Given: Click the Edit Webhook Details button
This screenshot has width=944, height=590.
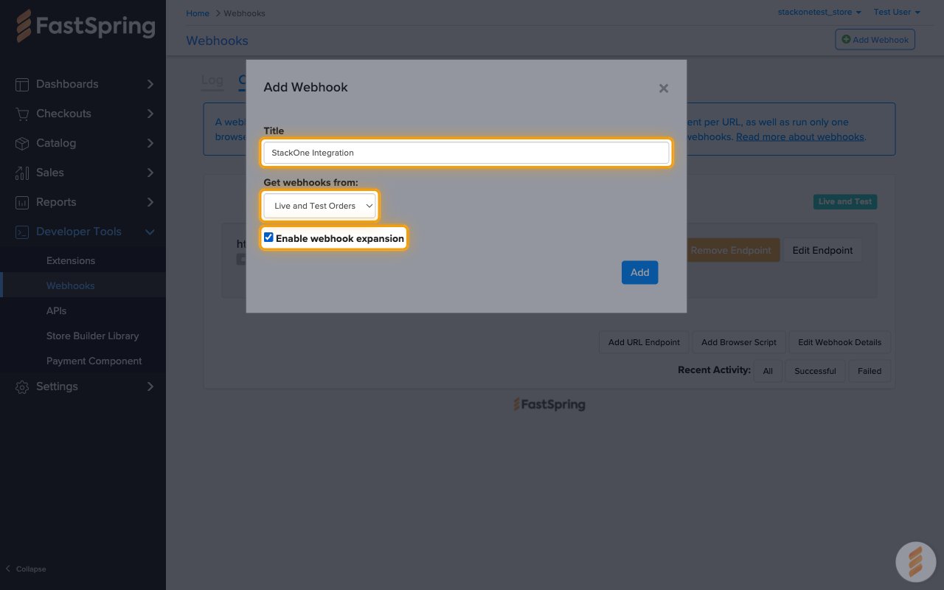Looking at the screenshot, I should (840, 342).
